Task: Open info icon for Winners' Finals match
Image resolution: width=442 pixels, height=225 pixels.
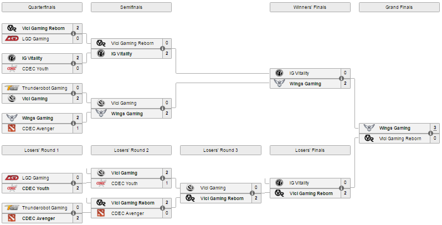Action: (341, 78)
